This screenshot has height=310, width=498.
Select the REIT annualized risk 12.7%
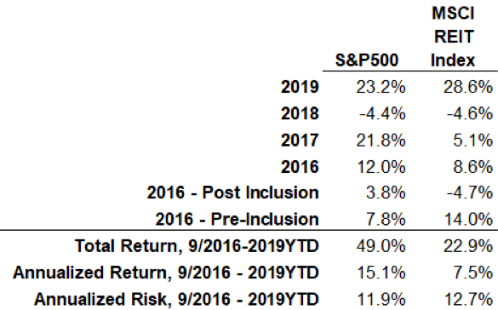click(x=468, y=299)
